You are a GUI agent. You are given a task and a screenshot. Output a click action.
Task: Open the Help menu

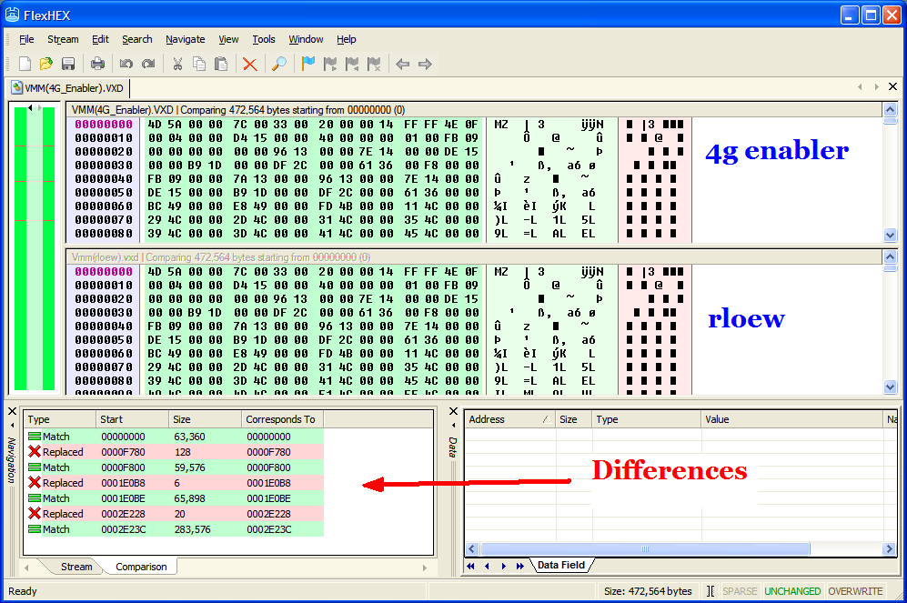point(347,39)
